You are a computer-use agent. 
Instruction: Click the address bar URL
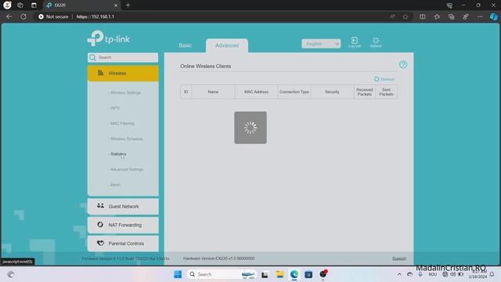click(96, 16)
